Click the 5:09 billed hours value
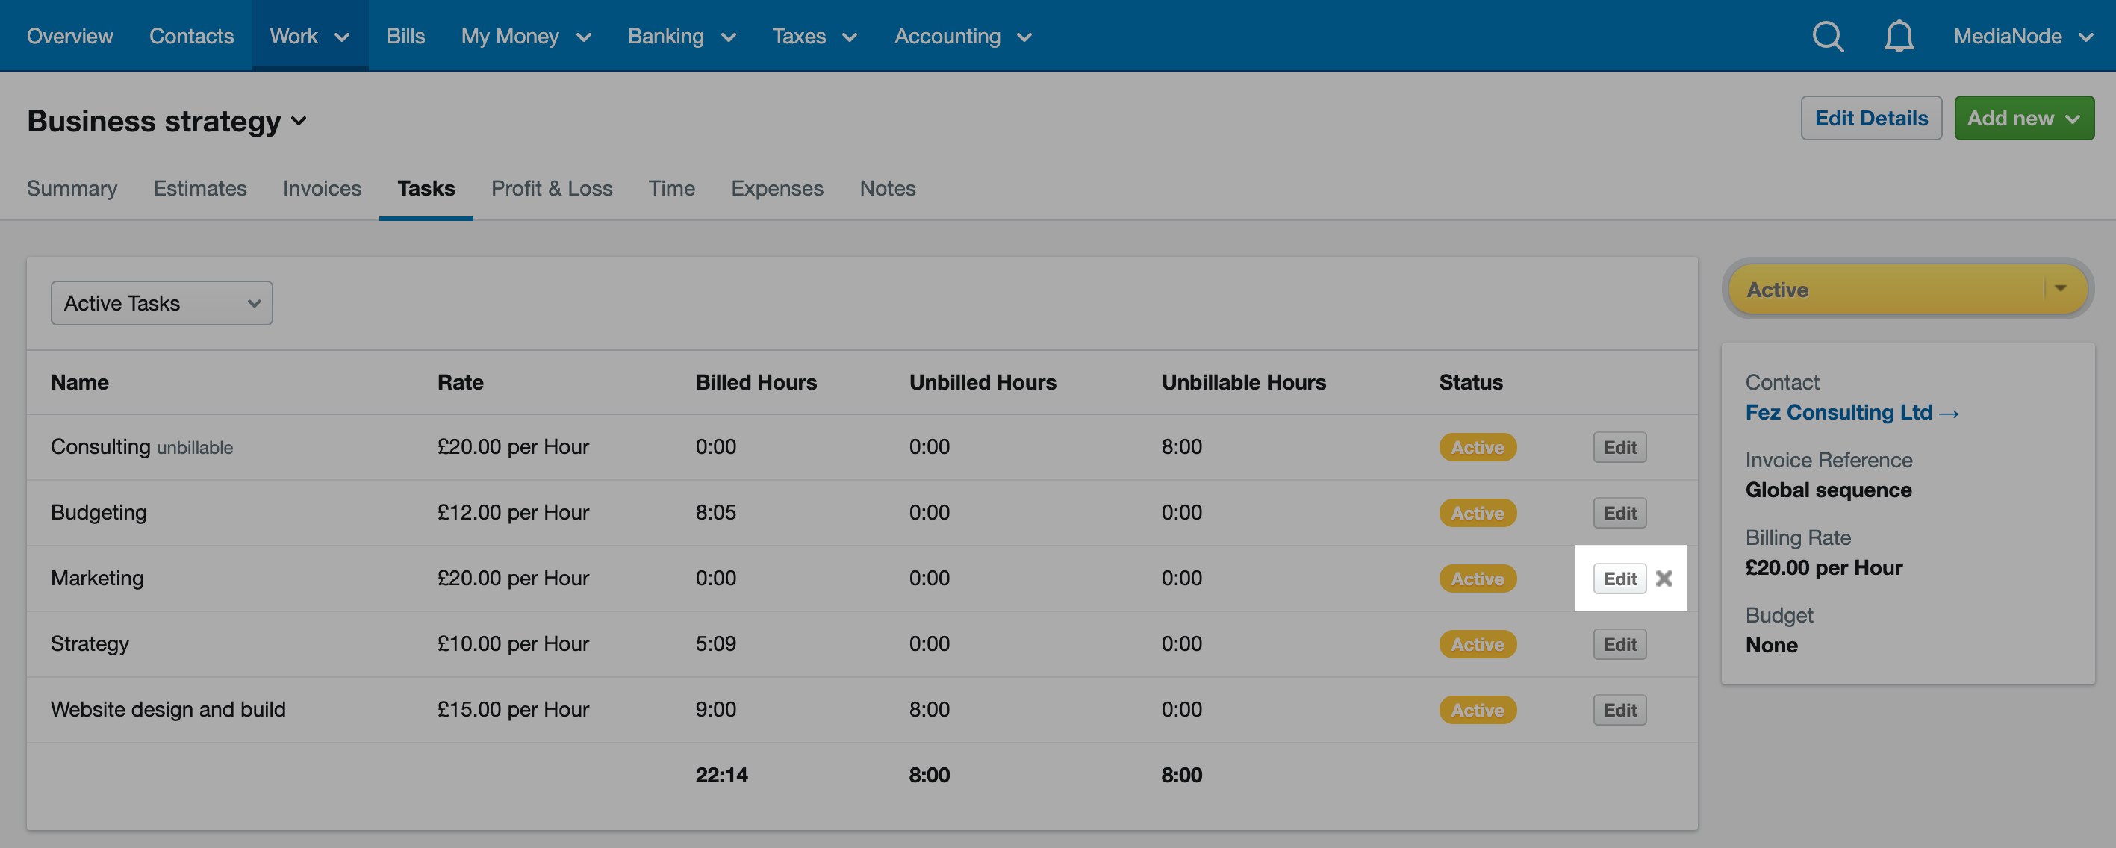 point(715,643)
